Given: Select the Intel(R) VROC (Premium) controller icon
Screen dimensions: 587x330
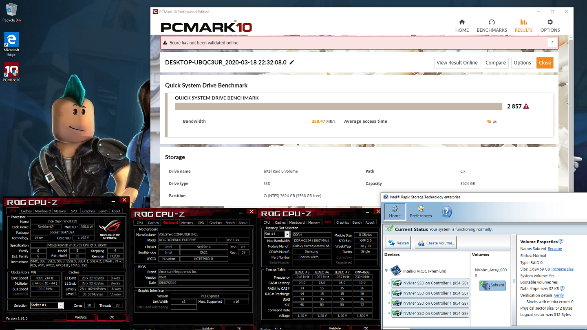Looking at the screenshot, I should click(396, 271).
